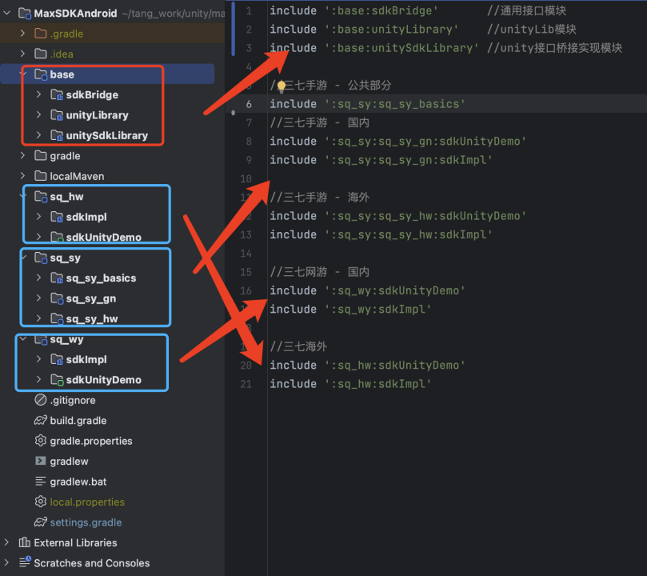Viewport: 647px width, 576px height.
Task: Click the sq_sy_hw folder icon
Action: pos(57,318)
